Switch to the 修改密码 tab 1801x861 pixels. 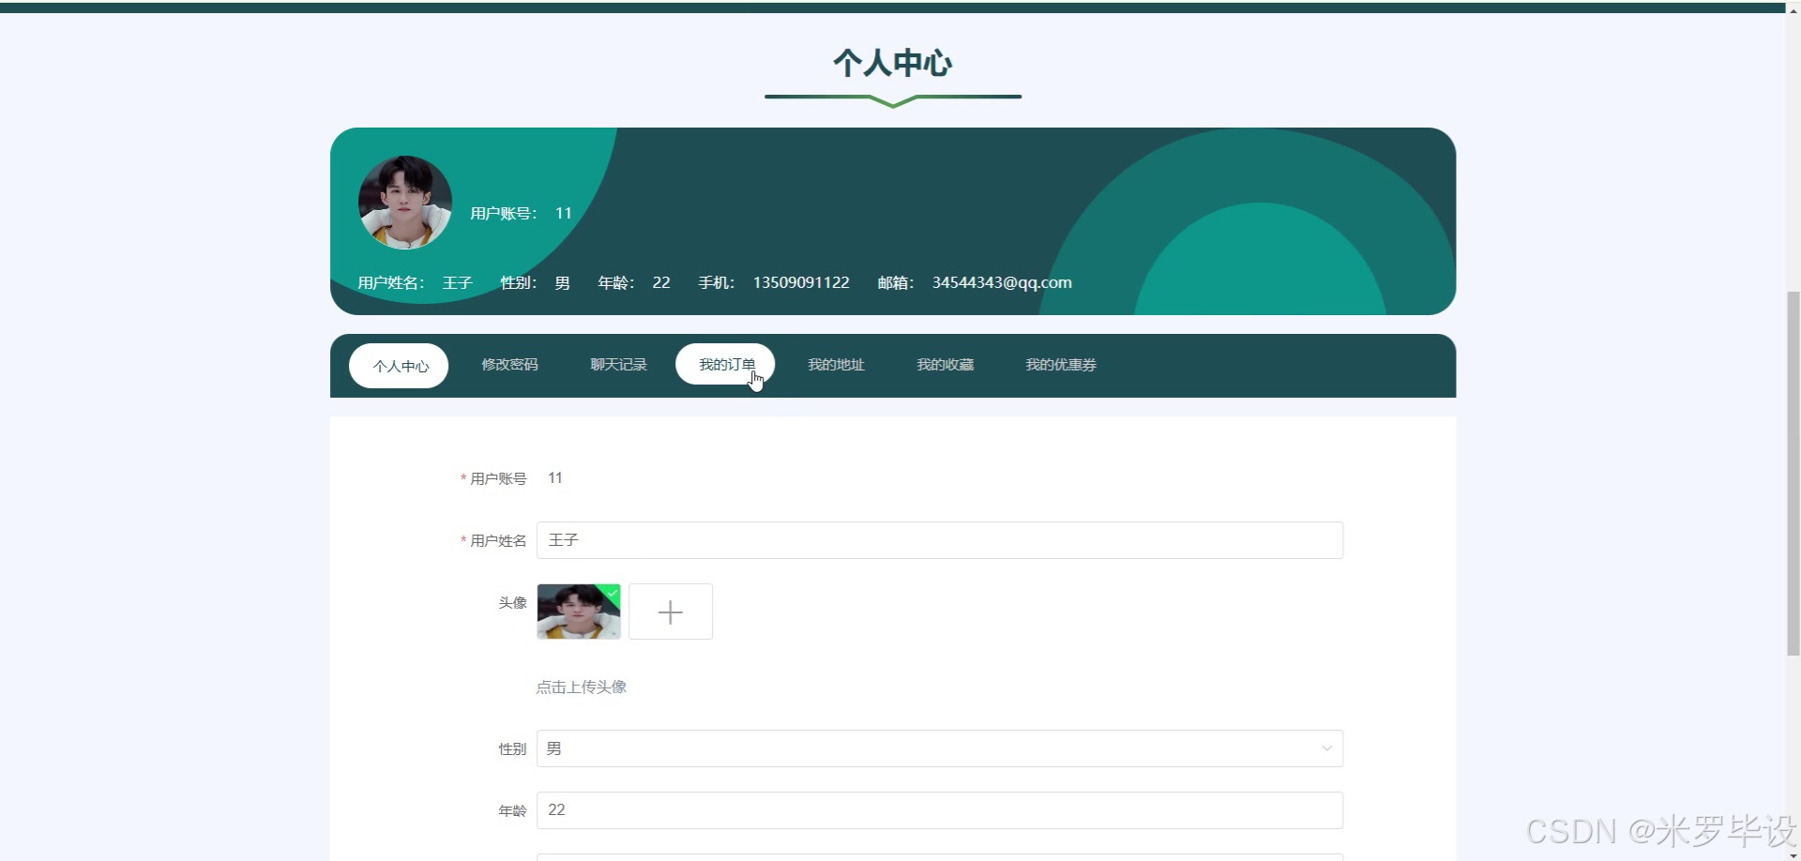[x=509, y=365]
